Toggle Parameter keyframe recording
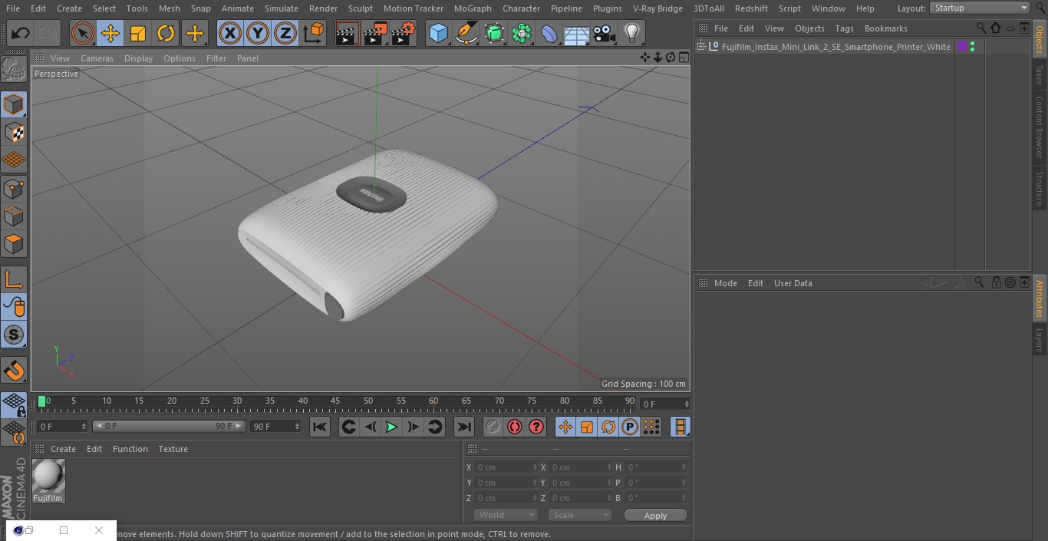 pos(630,427)
